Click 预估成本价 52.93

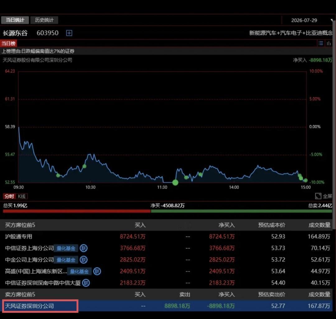click(278, 237)
